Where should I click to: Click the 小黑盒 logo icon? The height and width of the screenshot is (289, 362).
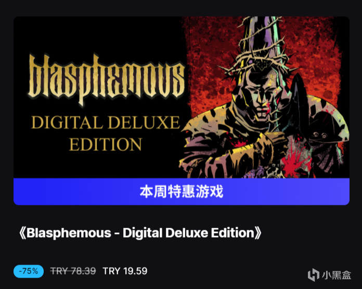314,275
